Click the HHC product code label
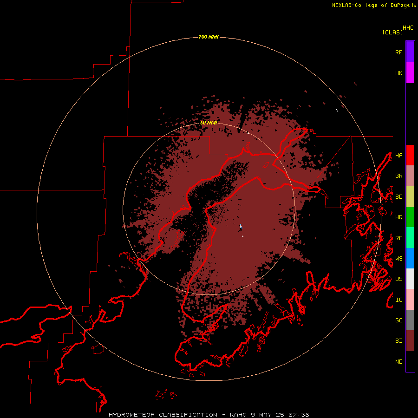The width and height of the screenshot is (418, 418). click(x=408, y=28)
